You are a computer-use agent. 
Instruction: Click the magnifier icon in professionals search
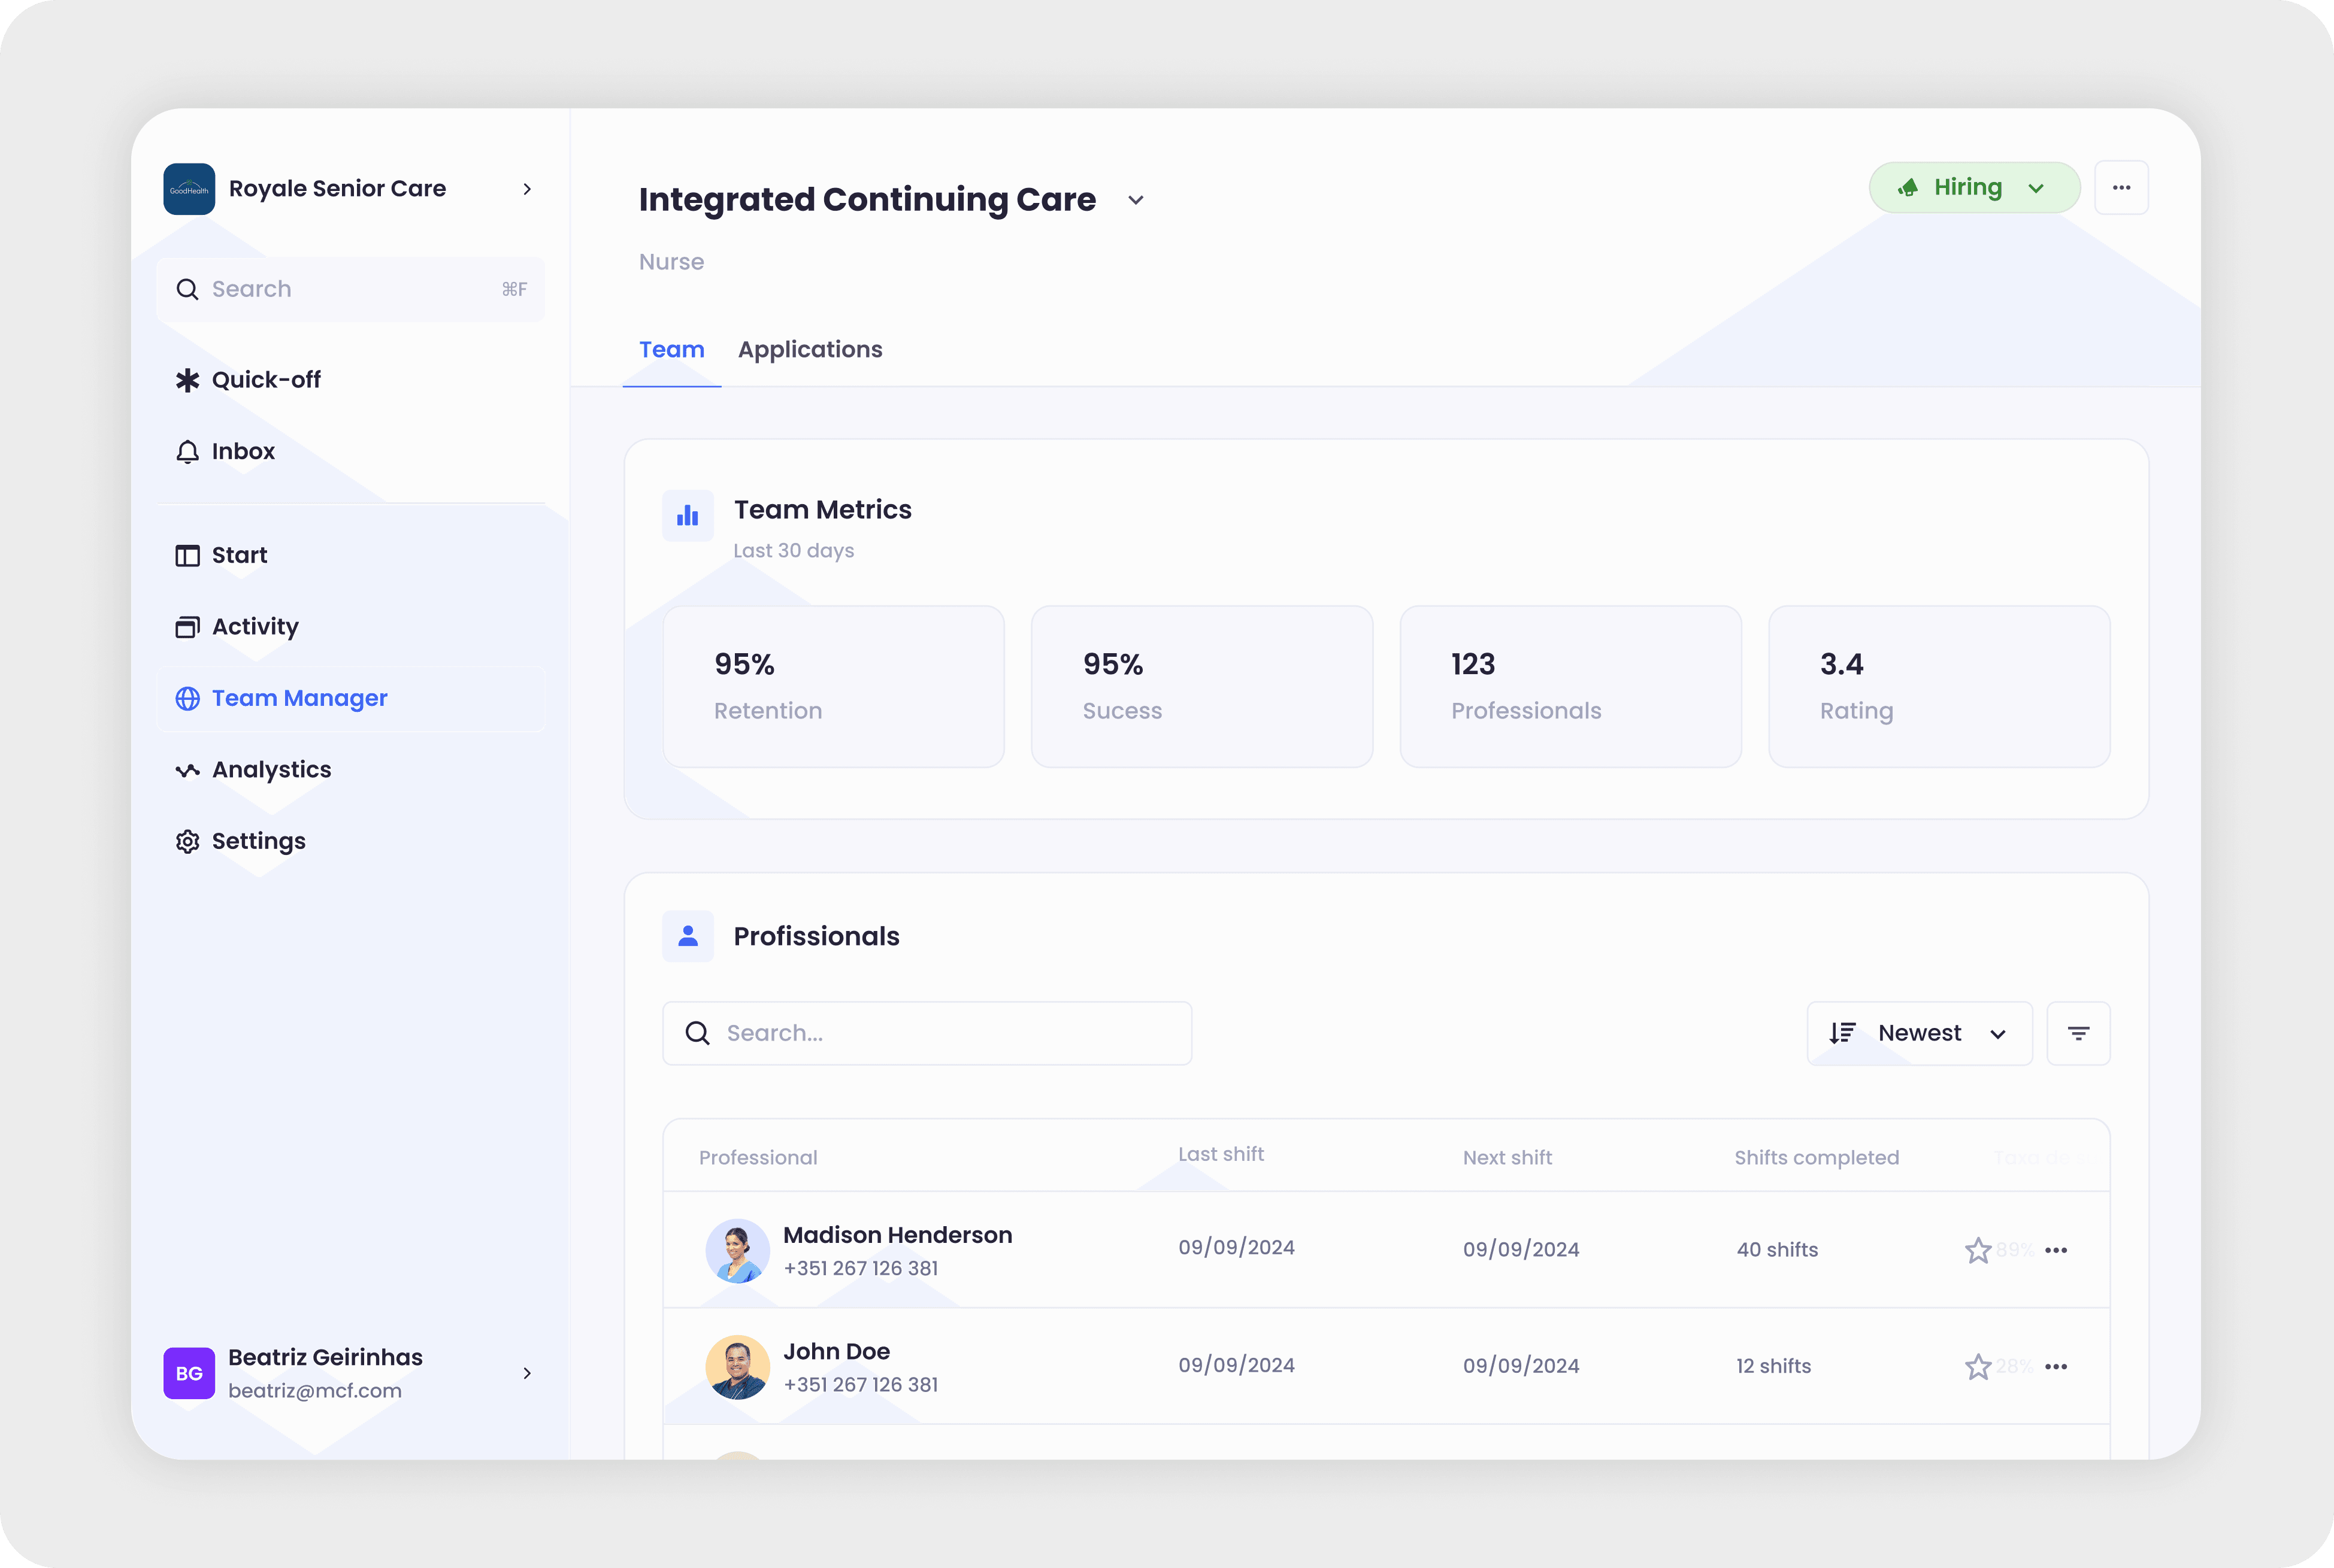click(x=697, y=1033)
